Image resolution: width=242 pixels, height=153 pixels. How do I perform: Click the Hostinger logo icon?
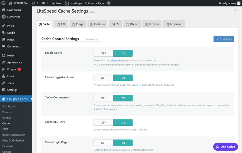point(67,3)
